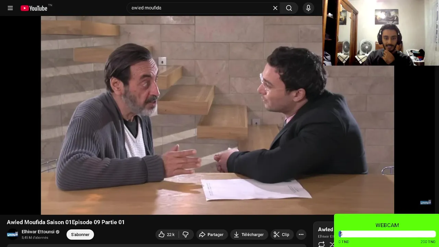Click the 200 TND goal amount

click(428, 242)
